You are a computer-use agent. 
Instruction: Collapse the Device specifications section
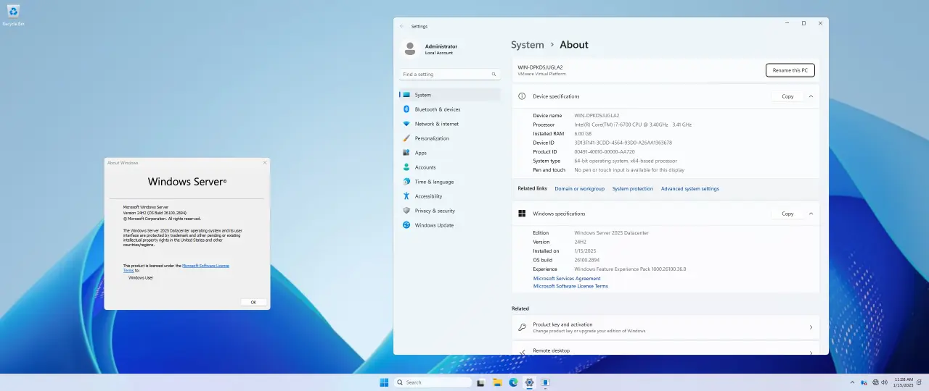[x=811, y=96]
